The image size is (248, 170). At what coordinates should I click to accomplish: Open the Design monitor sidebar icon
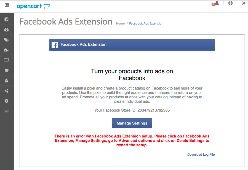tap(7, 60)
